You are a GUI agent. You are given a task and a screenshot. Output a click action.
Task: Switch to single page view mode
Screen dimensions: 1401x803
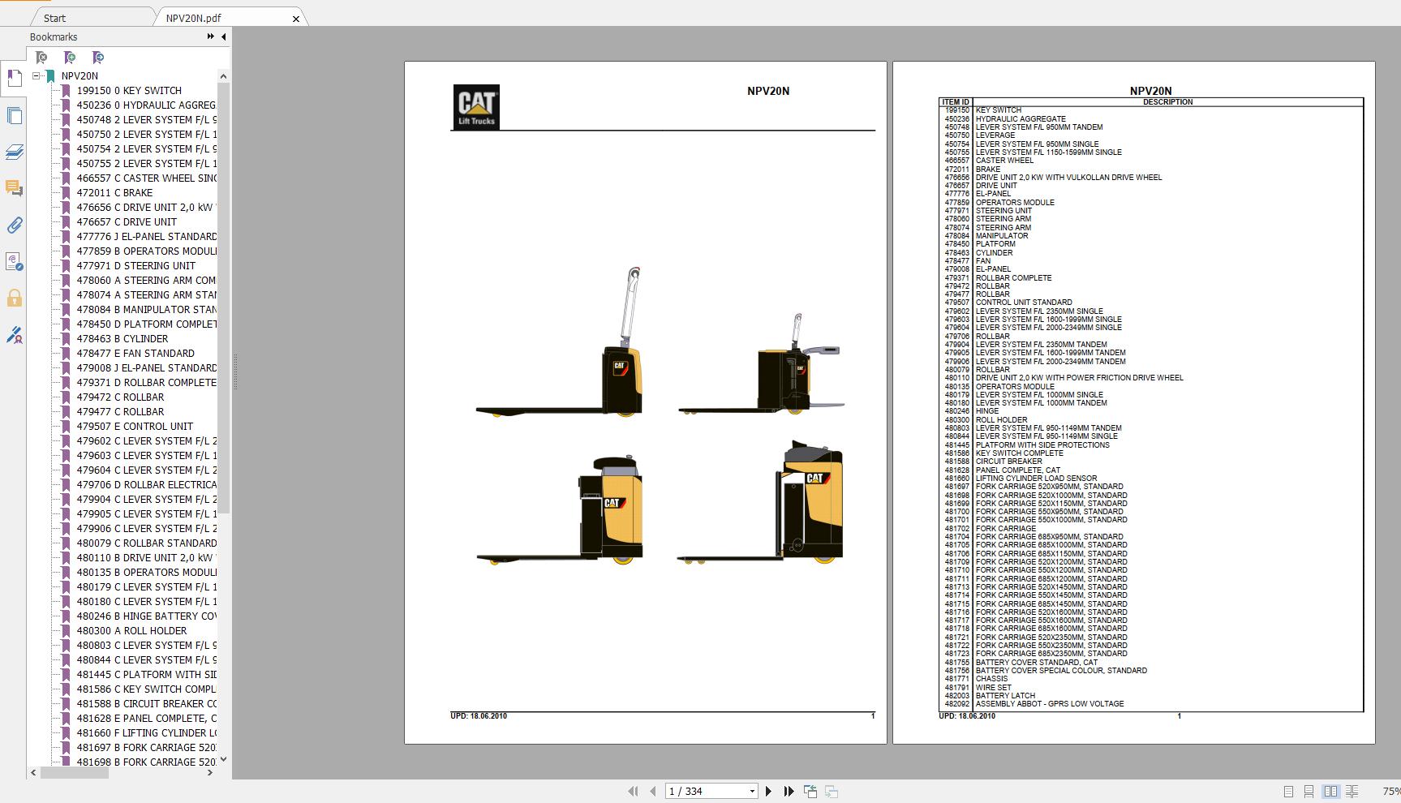1288,791
